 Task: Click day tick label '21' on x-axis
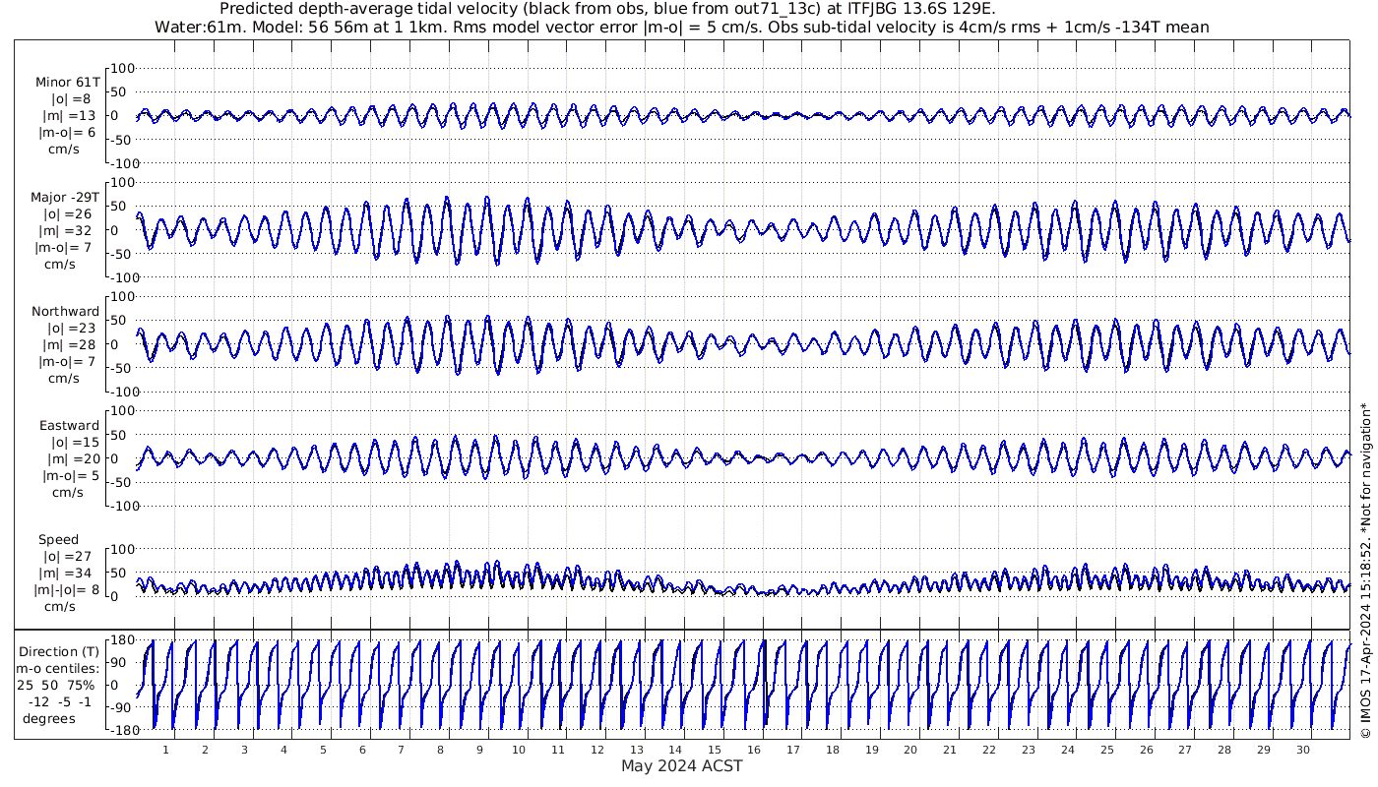pyautogui.click(x=949, y=750)
